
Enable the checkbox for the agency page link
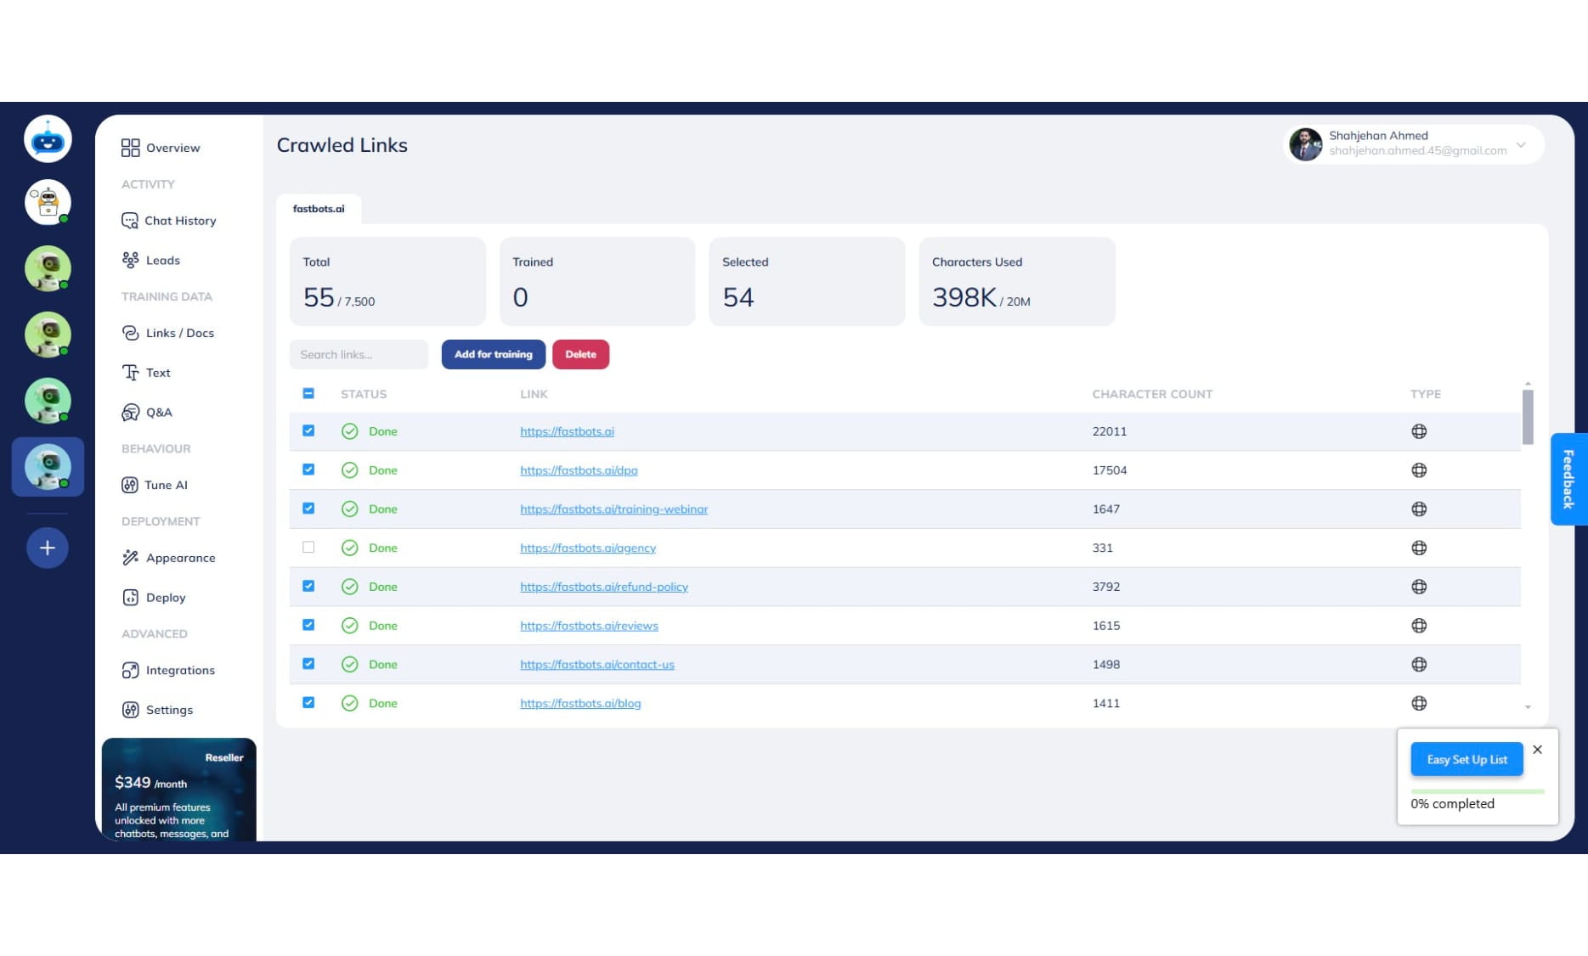(x=308, y=547)
